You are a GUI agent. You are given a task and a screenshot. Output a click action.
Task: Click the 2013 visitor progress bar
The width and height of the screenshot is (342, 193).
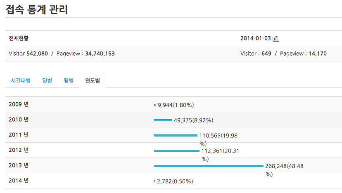[209, 166]
